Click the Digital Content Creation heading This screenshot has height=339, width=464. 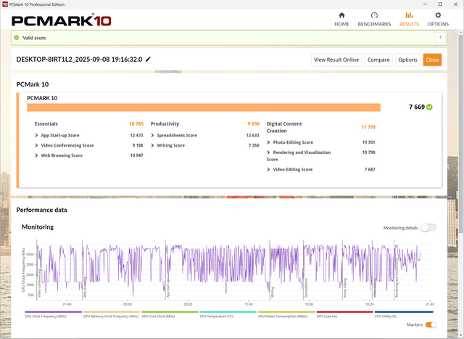pos(284,127)
